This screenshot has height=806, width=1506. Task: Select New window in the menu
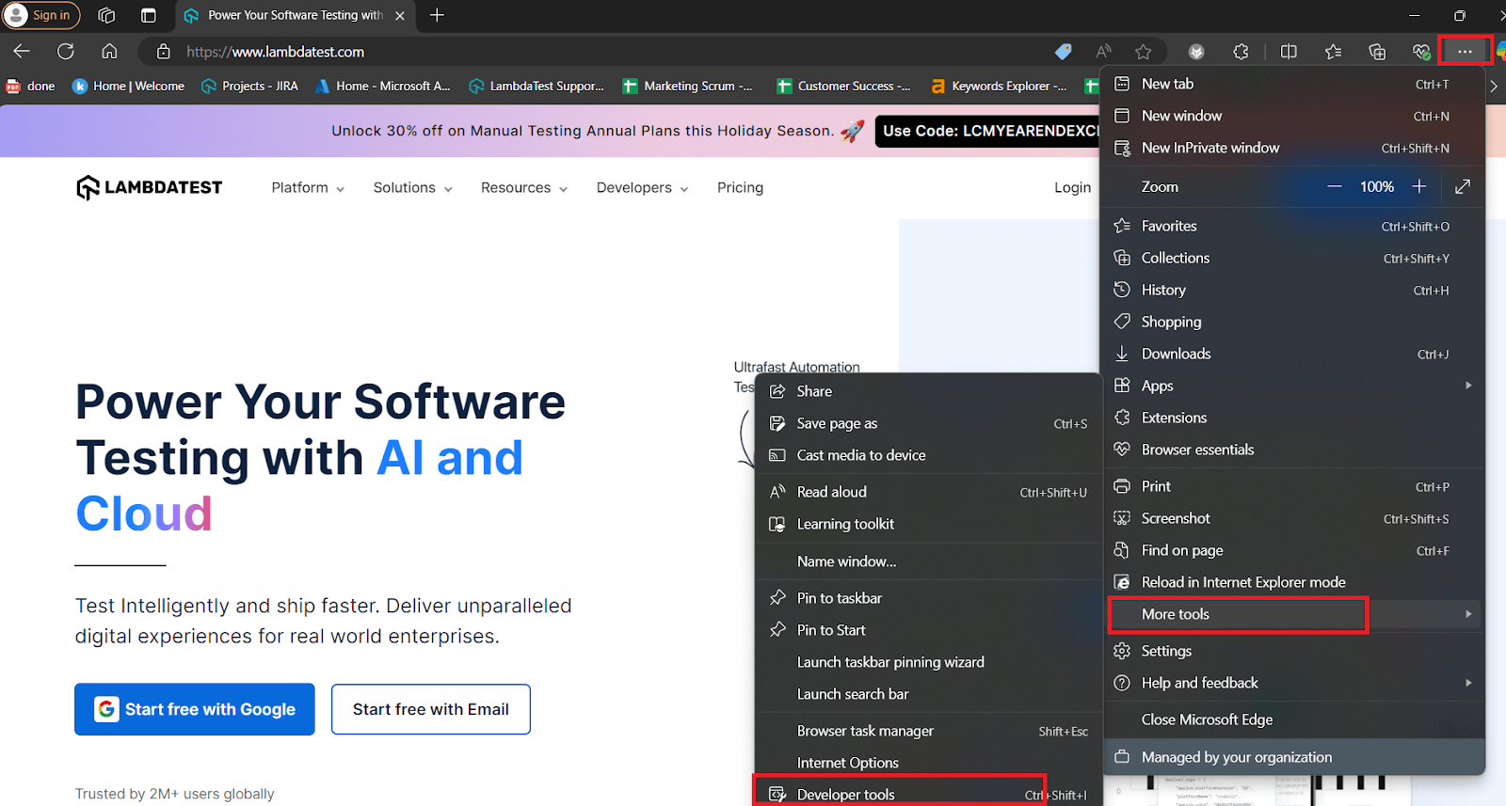(1292, 116)
